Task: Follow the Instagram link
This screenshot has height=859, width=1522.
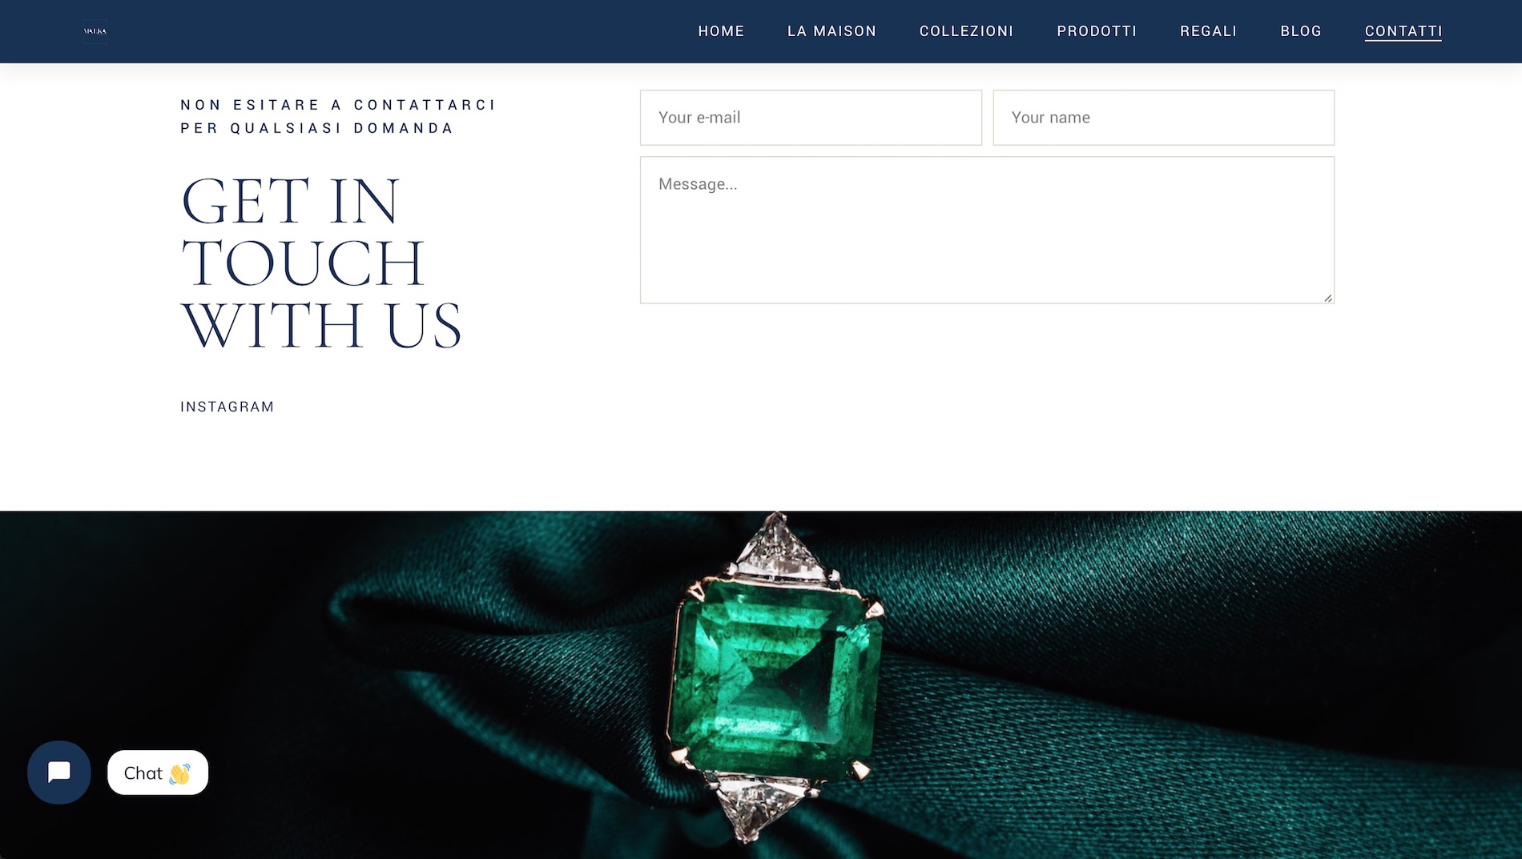Action: click(x=227, y=407)
